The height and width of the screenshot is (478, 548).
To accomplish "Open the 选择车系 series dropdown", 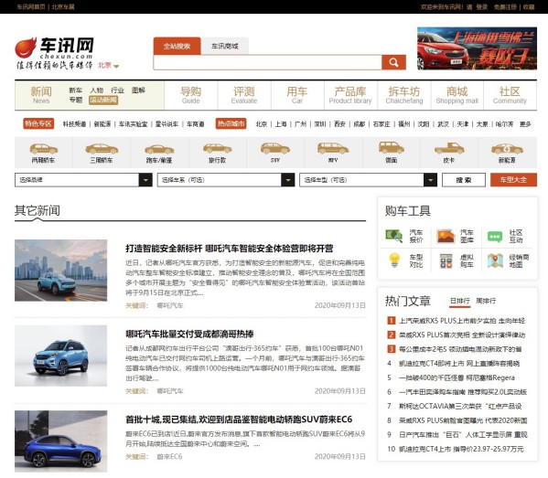I will coord(226,180).
